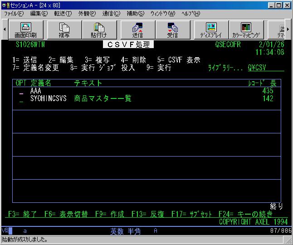Image resolution: width=293 pixels, height=245 pixels.
Task: Click the OPT field for row SYOHINCSVS
Action: [21, 99]
